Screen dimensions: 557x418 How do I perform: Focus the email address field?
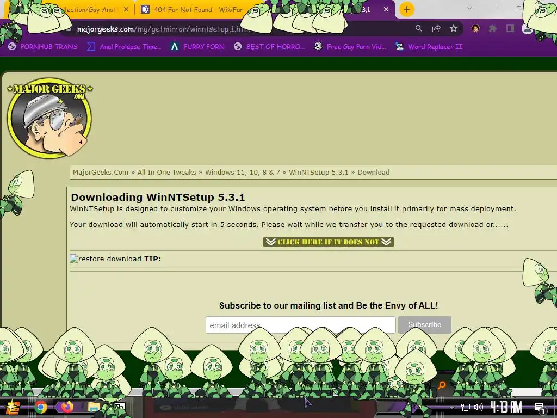point(300,325)
